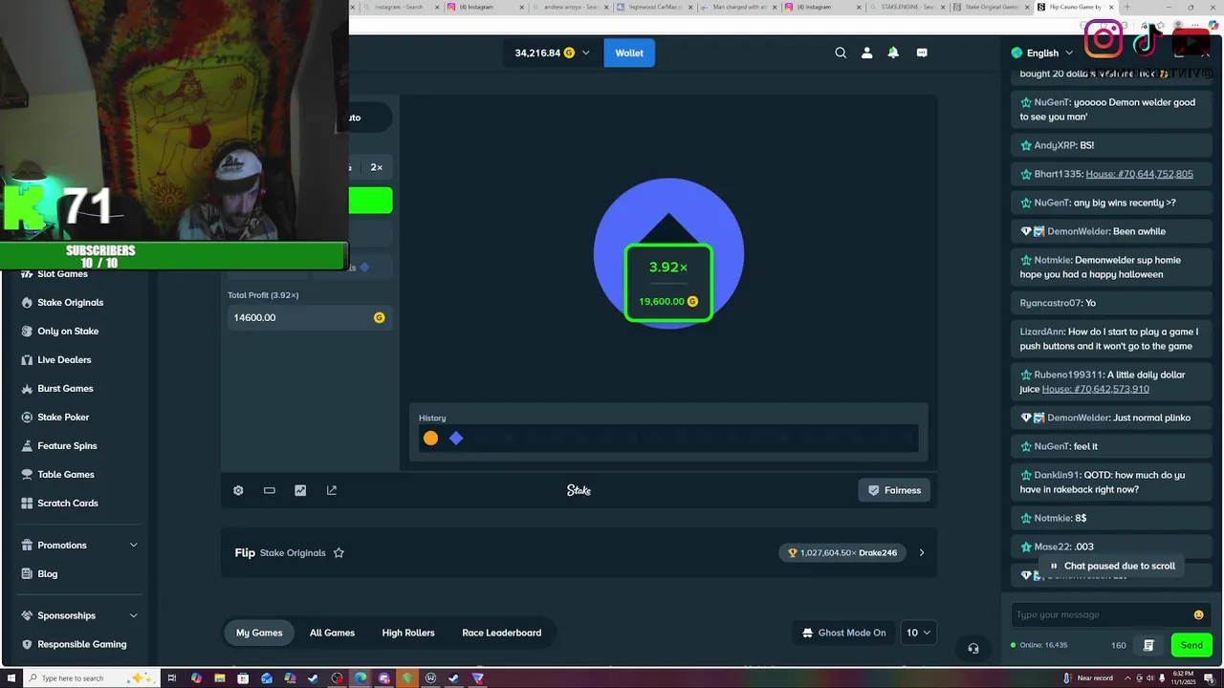Open the notifications bell icon
1224x688 pixels.
[x=893, y=53]
